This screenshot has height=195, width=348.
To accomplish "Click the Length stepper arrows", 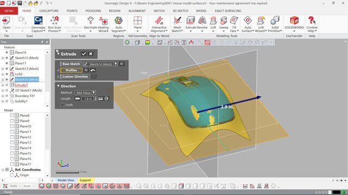I will point(96,99).
